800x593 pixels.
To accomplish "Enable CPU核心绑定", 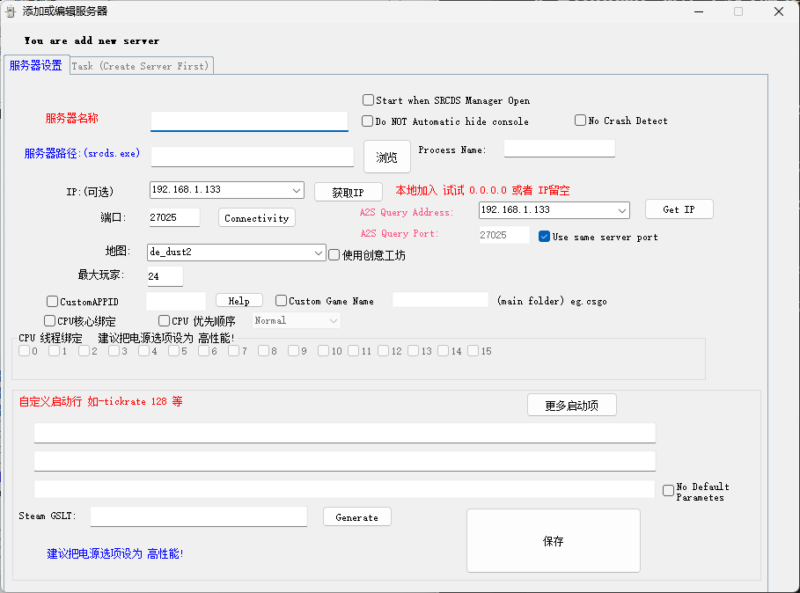I will 50,320.
